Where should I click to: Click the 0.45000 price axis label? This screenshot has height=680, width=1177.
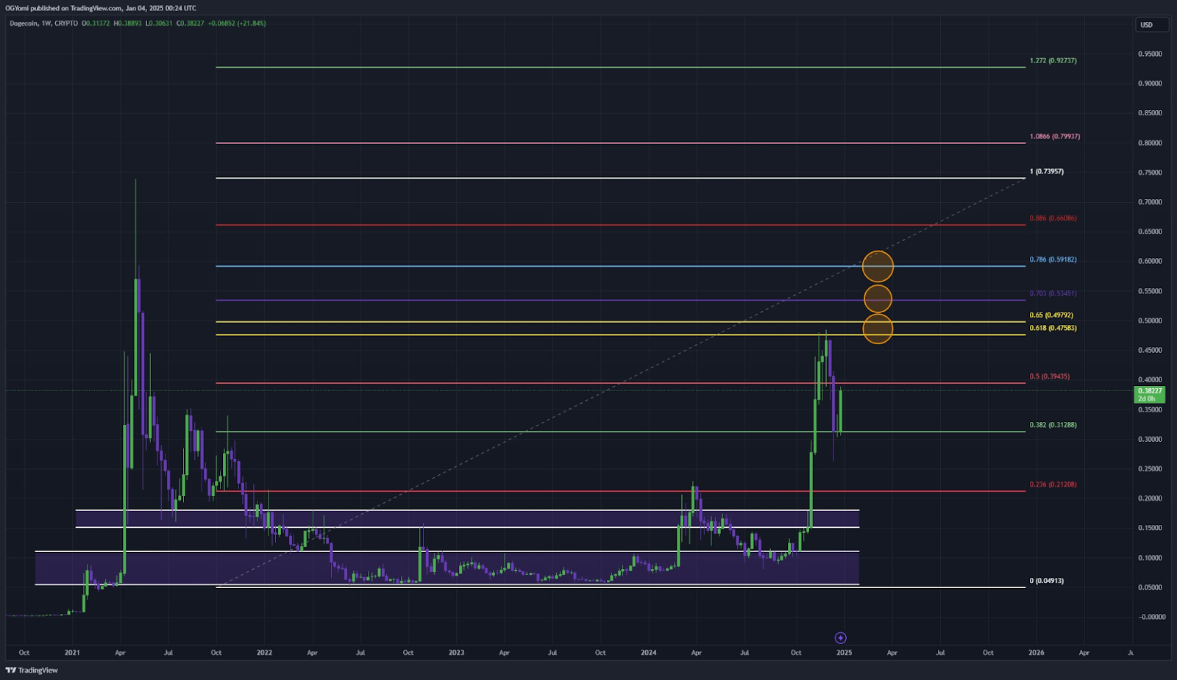(1151, 351)
